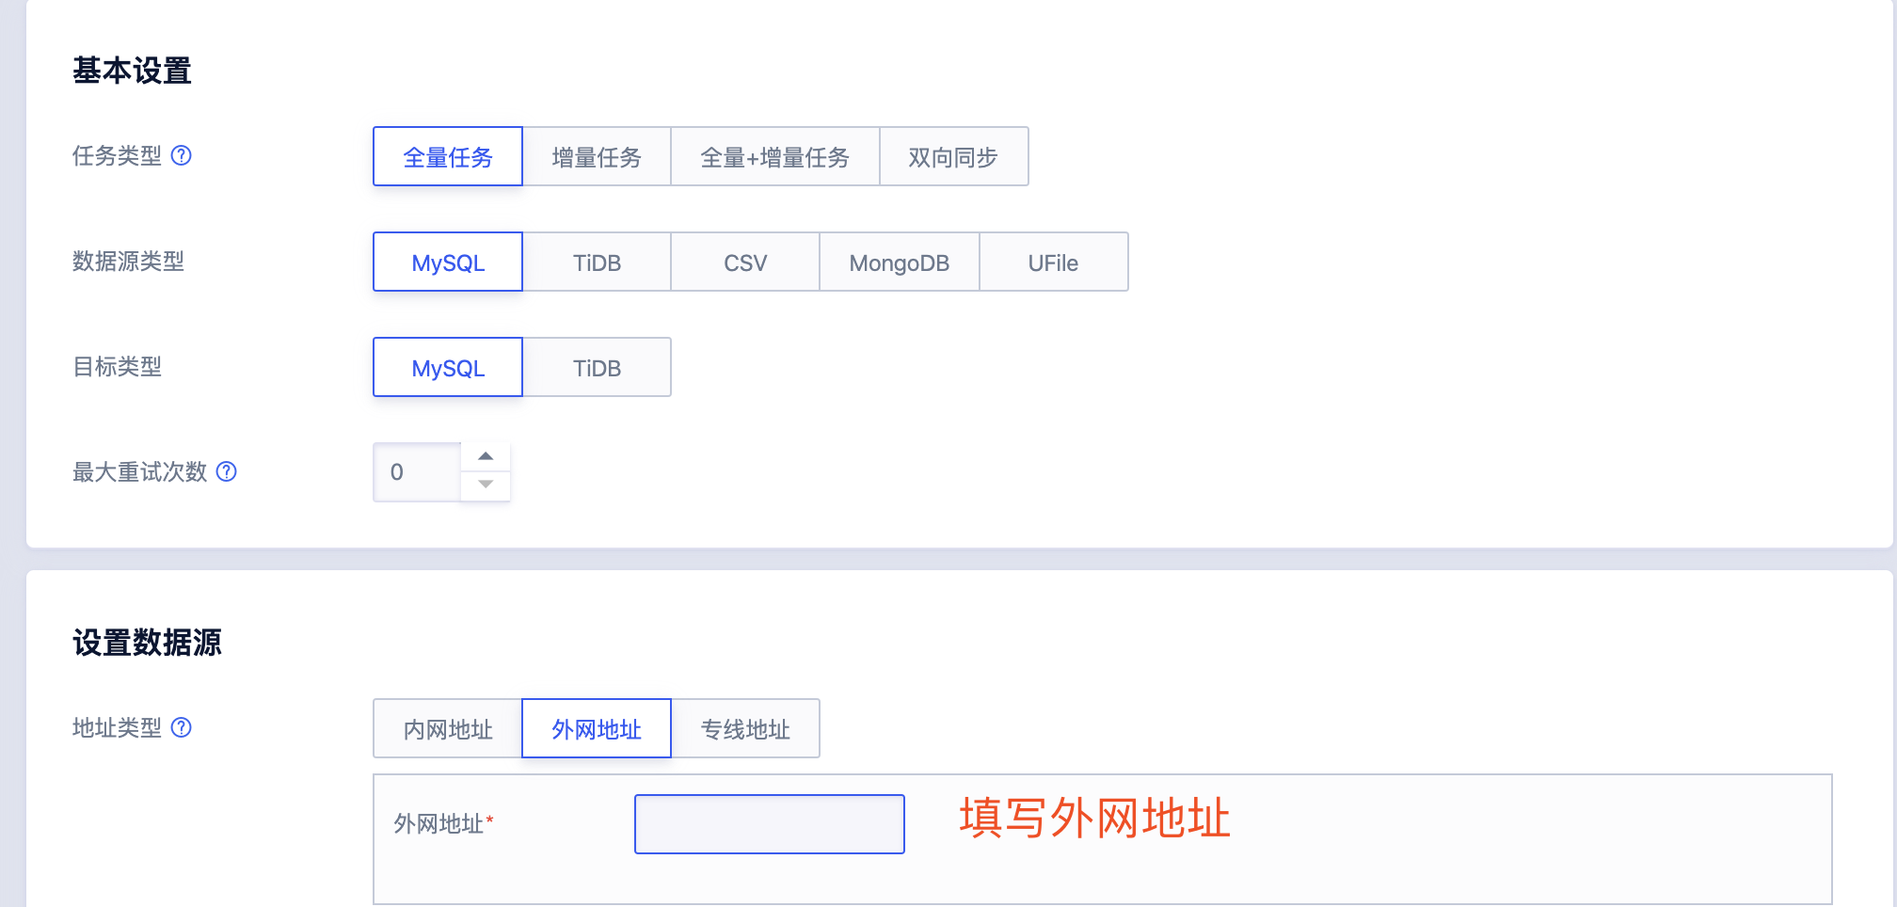Viewport: 1897px width, 907px height.
Task: Select UFile as the data source type
Action: click(1054, 263)
